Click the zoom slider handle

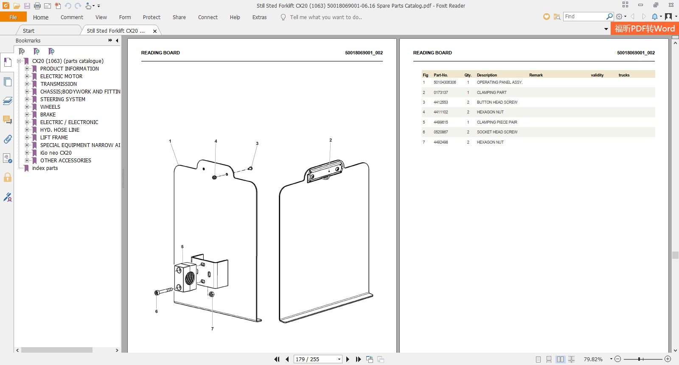click(x=639, y=359)
